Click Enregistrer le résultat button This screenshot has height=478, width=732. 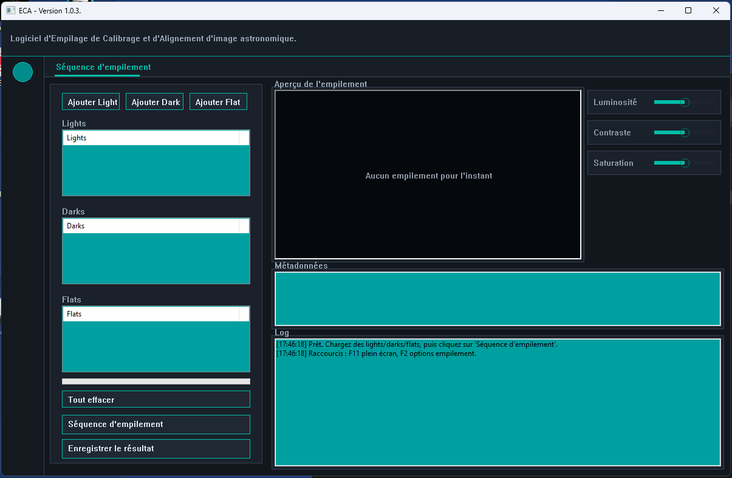click(156, 448)
